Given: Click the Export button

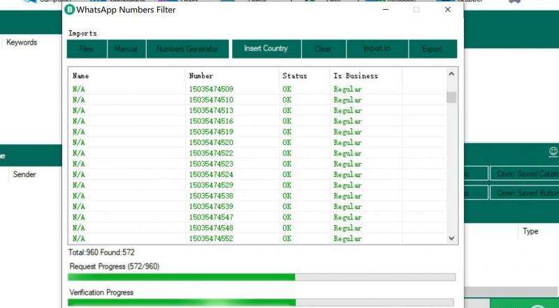Looking at the screenshot, I should click(432, 49).
